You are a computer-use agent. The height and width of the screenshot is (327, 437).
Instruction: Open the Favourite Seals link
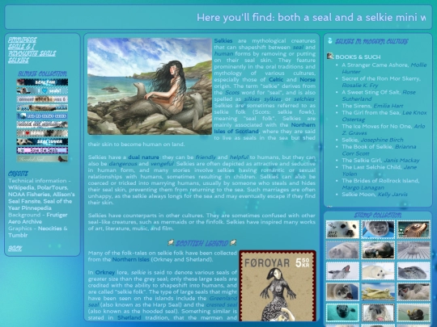click(32, 53)
